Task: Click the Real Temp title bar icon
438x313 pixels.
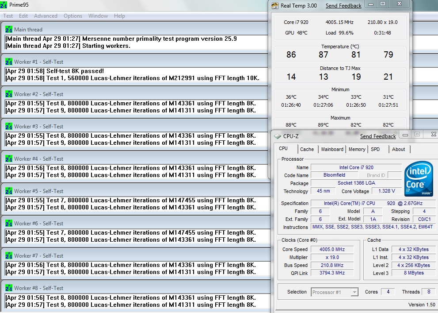Action: 275,6
